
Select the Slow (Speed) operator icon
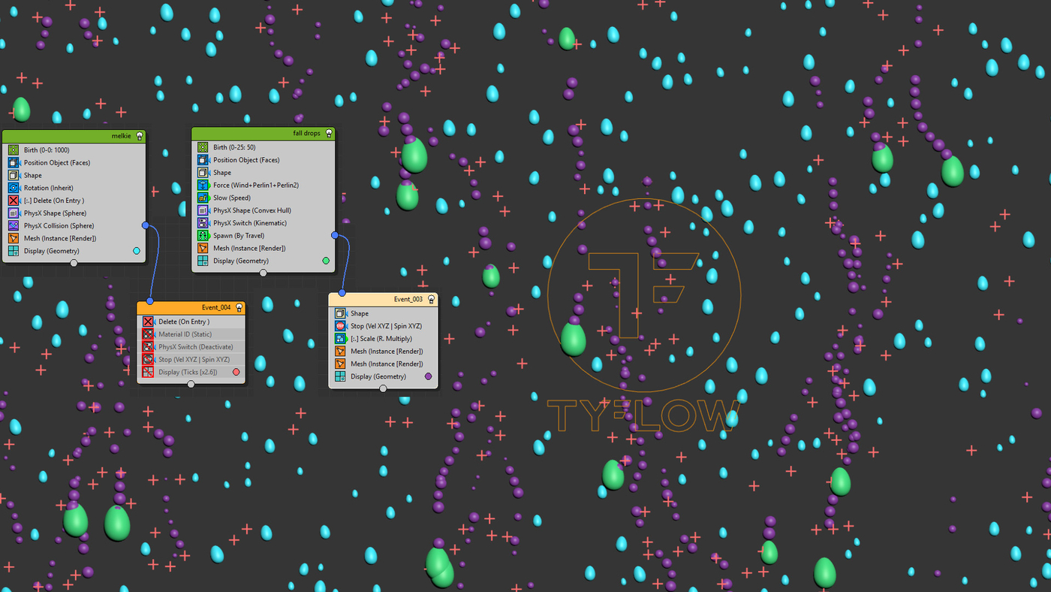pos(203,198)
